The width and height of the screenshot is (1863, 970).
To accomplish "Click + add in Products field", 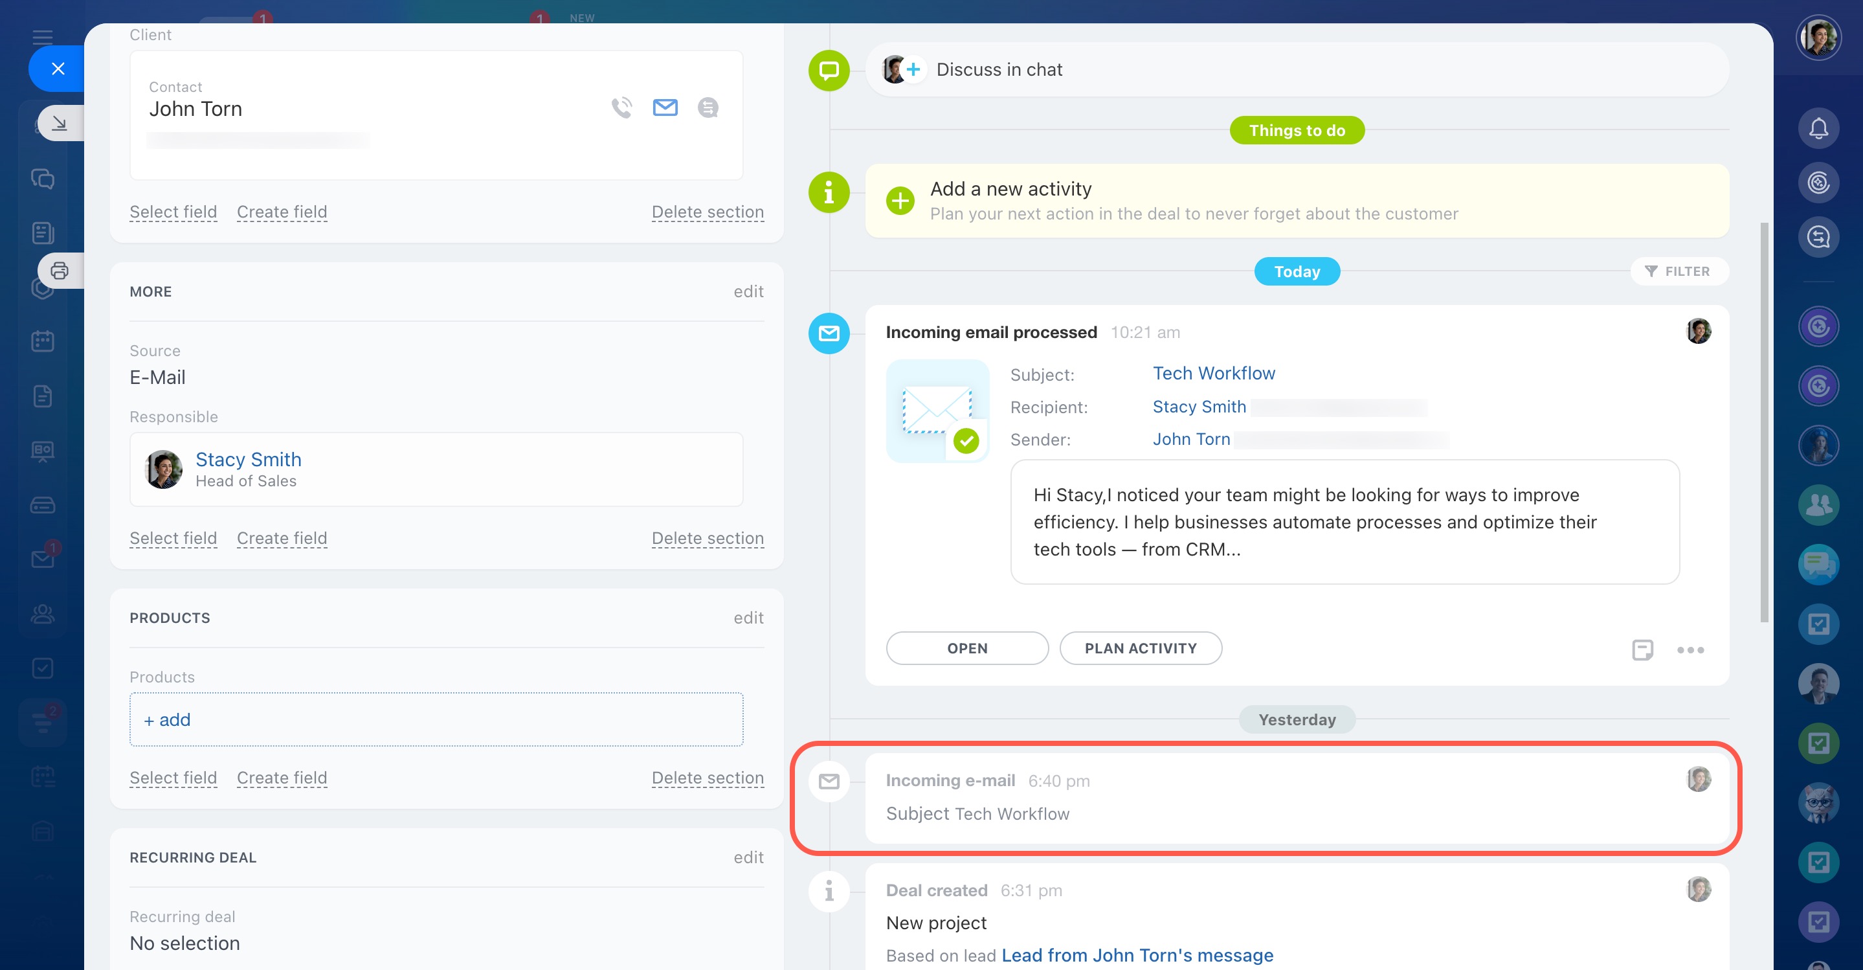I will click(x=167, y=719).
